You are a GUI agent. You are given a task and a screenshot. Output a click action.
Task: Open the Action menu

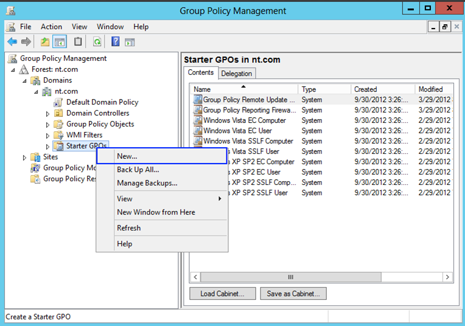(51, 27)
